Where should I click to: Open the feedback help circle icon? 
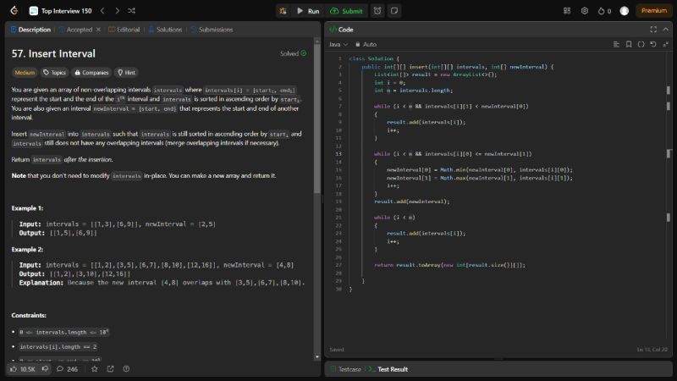click(x=126, y=369)
